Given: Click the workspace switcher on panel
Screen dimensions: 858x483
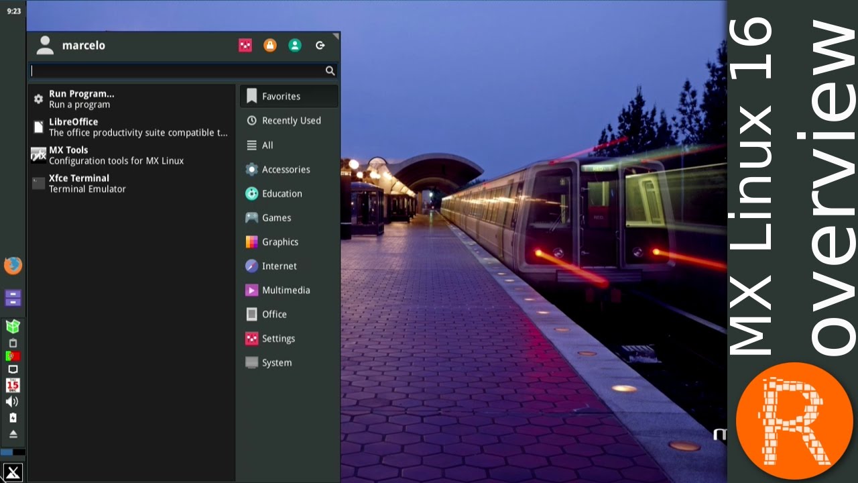Looking at the screenshot, I should [13, 452].
